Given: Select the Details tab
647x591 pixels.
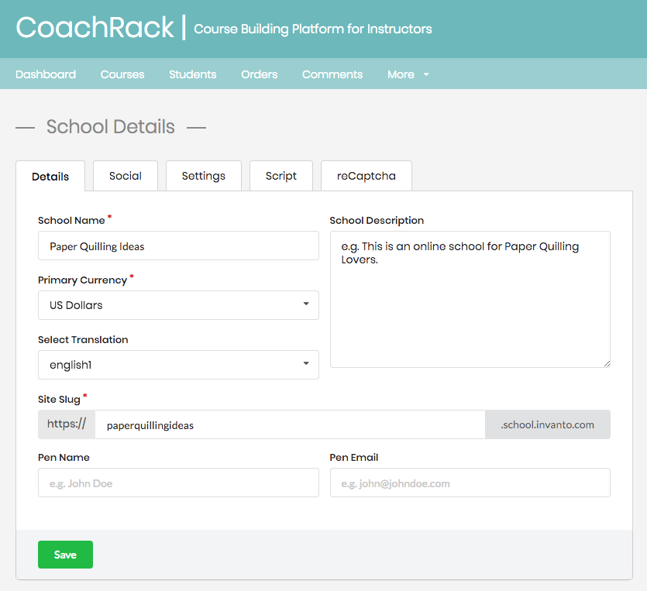Looking at the screenshot, I should [x=50, y=177].
